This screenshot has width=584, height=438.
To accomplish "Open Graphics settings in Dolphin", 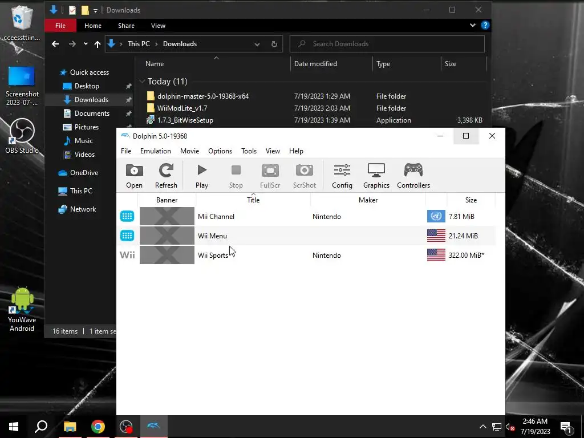I will coord(376,176).
